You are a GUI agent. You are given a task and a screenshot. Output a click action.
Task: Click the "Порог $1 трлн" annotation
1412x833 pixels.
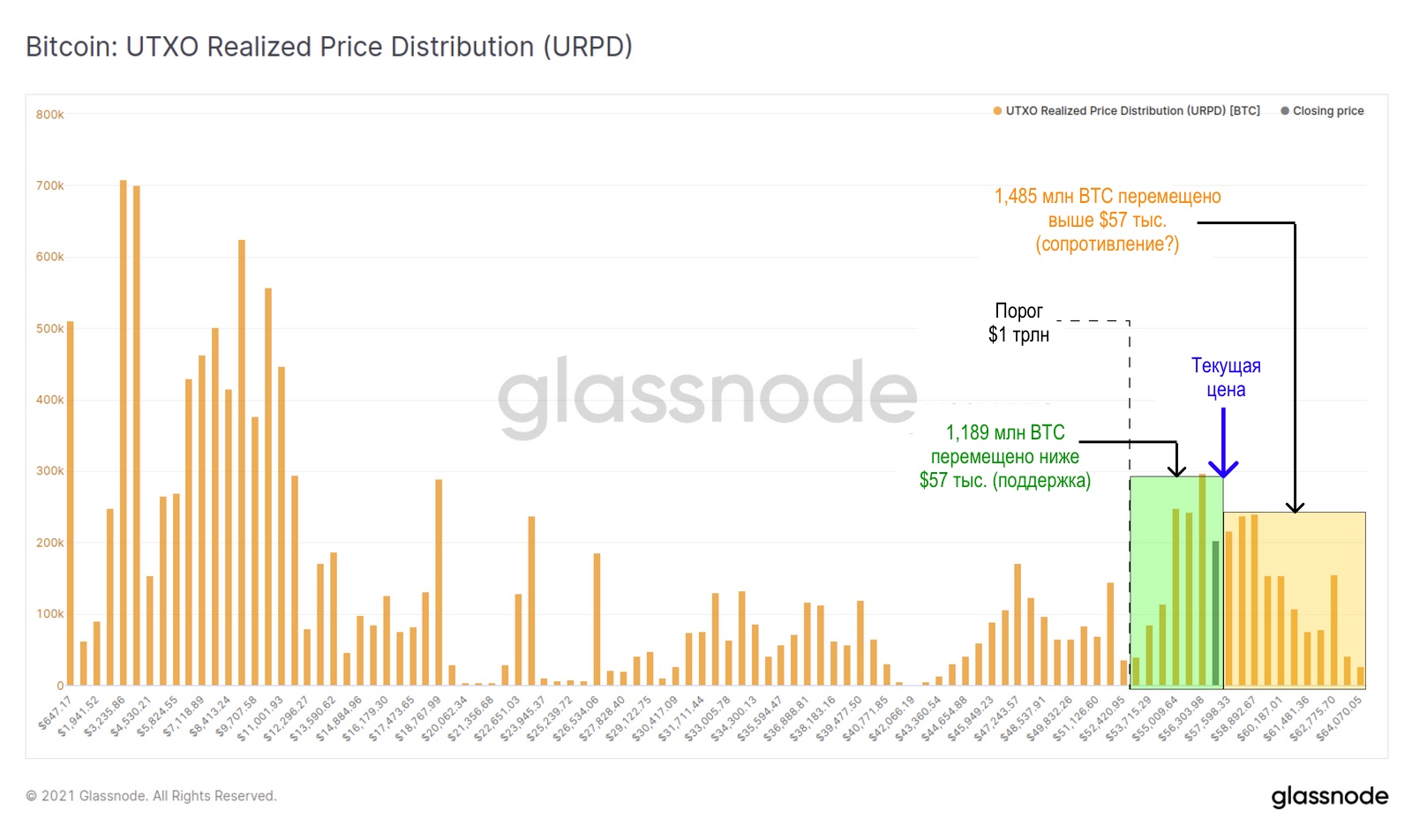pyautogui.click(x=1018, y=323)
